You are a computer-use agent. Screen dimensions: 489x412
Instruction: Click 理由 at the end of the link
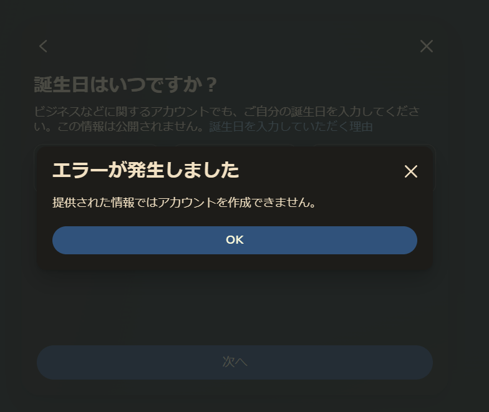(x=361, y=127)
